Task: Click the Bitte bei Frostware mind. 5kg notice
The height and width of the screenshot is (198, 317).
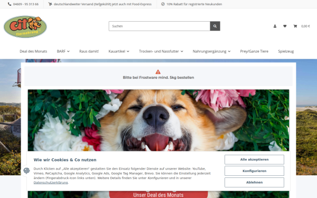Action: point(158,78)
